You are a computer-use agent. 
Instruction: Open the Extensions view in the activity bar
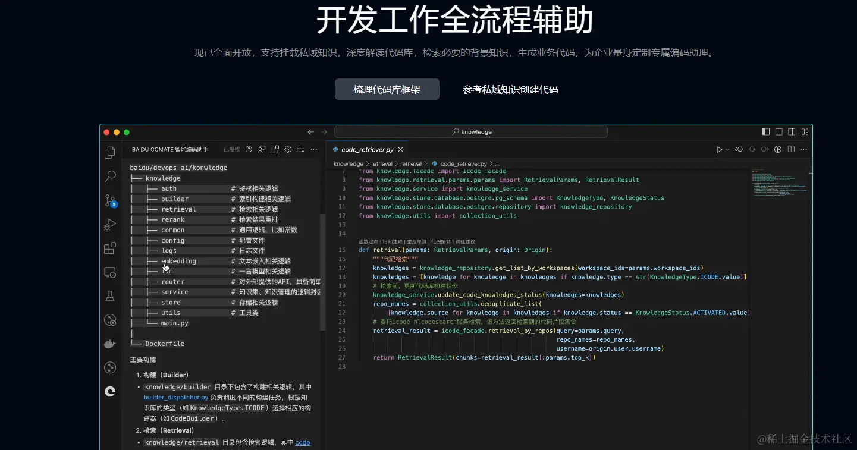(x=110, y=248)
